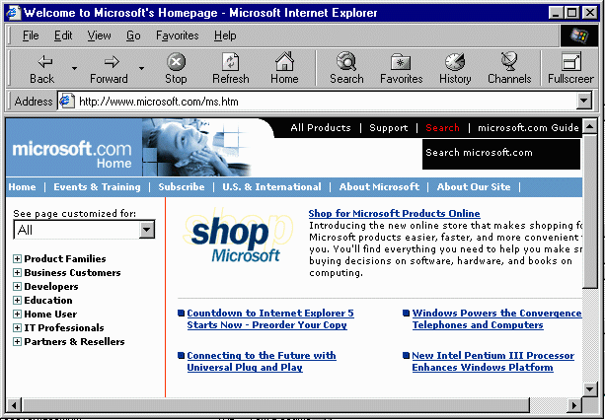This screenshot has width=605, height=420.
Task: Show History with the History icon
Action: pyautogui.click(x=455, y=61)
